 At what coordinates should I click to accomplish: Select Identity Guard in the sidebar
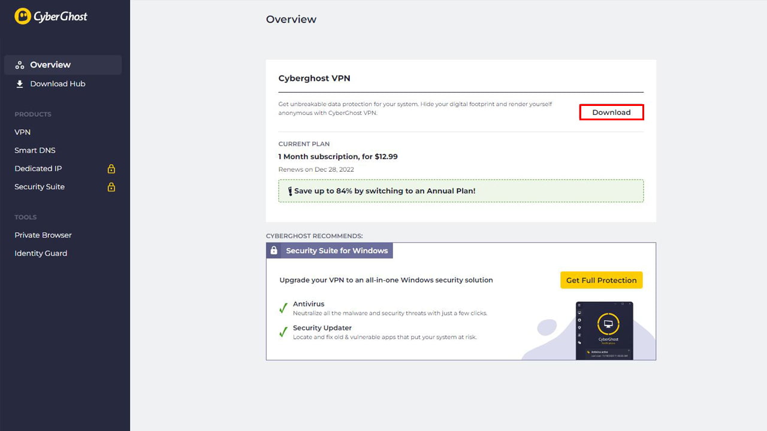(x=41, y=253)
